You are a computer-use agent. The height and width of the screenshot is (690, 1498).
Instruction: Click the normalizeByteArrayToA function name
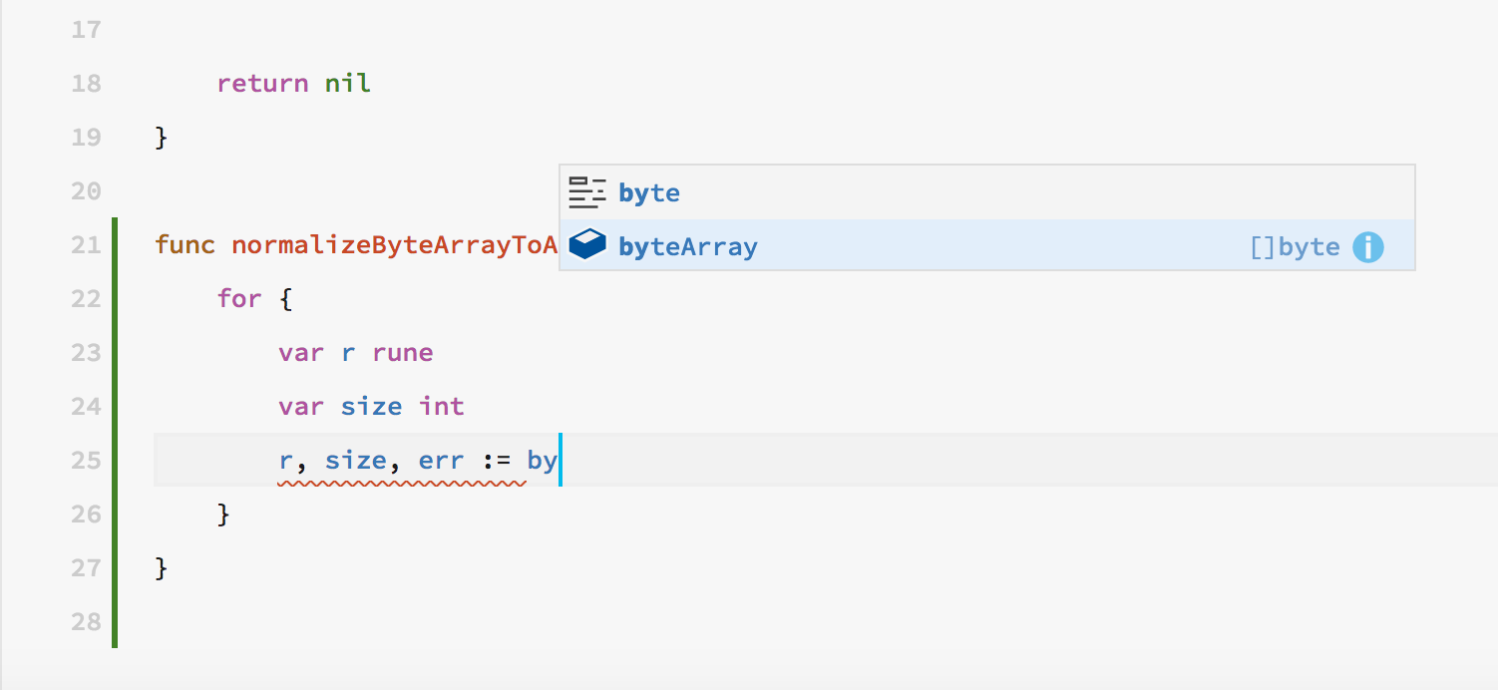point(395,244)
